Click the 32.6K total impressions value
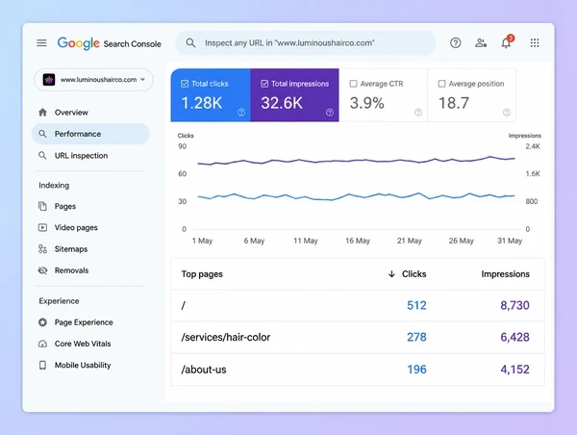Viewport: 577px width, 435px height. click(x=282, y=103)
